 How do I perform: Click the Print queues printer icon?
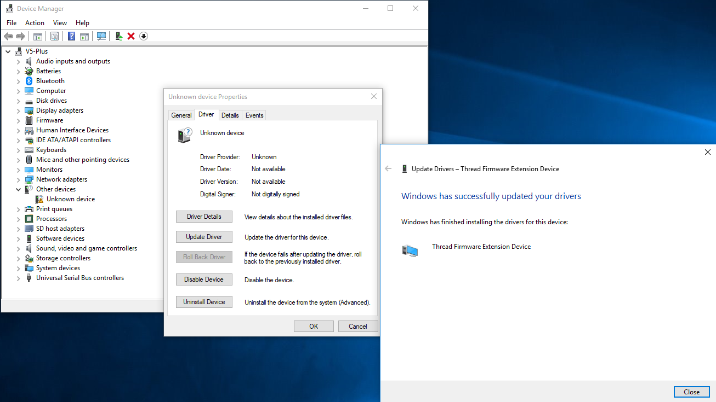pyautogui.click(x=29, y=209)
